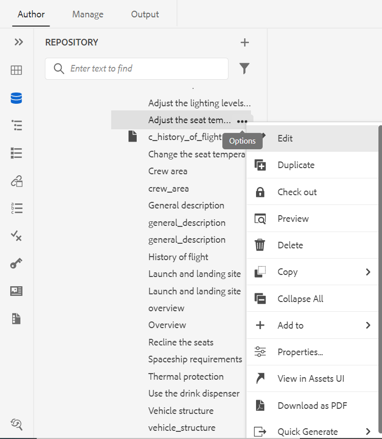The height and width of the screenshot is (439, 382).
Task: Open the Outline view sidebar icon
Action: coord(16,125)
